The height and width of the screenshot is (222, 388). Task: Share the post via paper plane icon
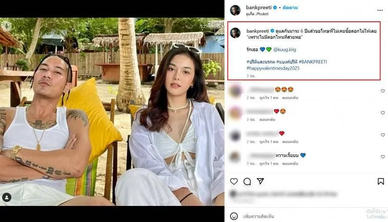click(x=260, y=181)
